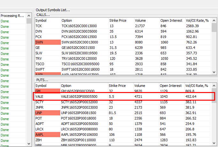Sort PUTS by Strike Price header
This screenshot has width=218, height=147.
(121, 86)
